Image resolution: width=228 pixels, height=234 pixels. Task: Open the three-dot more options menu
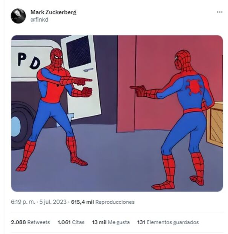220,12
